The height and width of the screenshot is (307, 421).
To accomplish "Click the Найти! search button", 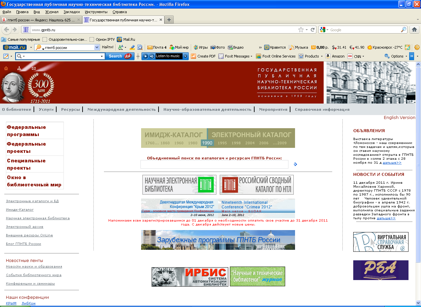I will pyautogui.click(x=108, y=47).
